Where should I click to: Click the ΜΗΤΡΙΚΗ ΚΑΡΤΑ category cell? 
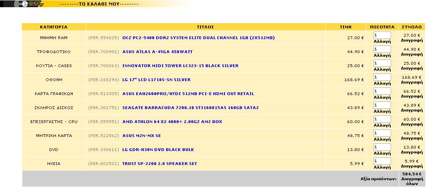[x=54, y=135]
